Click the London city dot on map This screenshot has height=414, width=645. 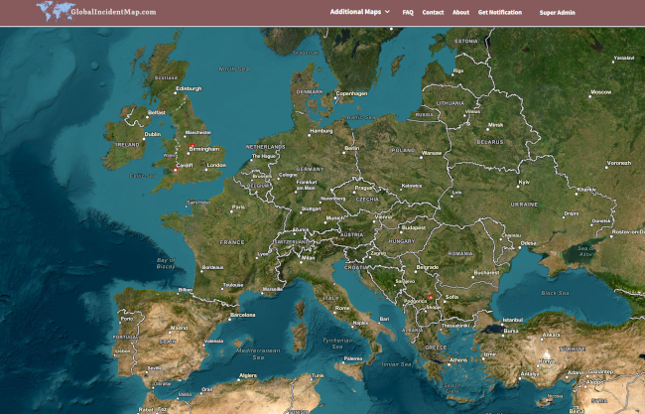tap(207, 169)
